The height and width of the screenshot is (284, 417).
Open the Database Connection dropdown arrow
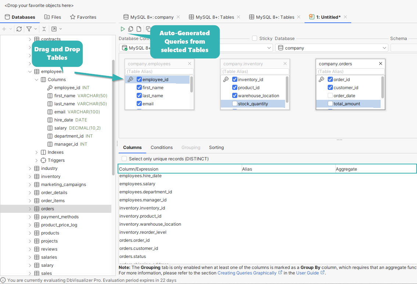pyautogui.click(x=269, y=48)
